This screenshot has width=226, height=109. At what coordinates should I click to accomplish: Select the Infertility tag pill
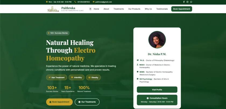[x=76, y=77]
